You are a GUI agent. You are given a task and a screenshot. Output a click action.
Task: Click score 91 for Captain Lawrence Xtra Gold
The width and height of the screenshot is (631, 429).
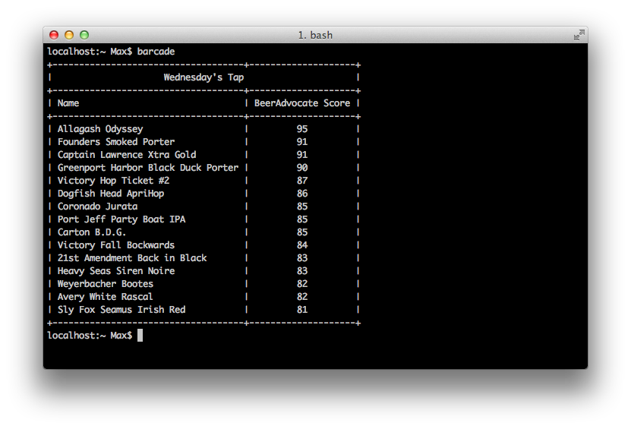tap(302, 155)
